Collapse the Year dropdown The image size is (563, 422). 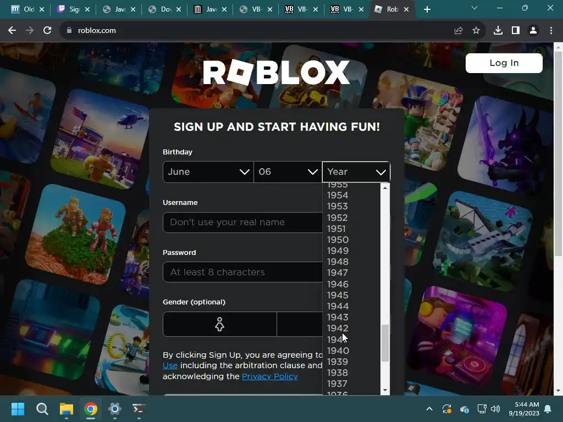[356, 172]
